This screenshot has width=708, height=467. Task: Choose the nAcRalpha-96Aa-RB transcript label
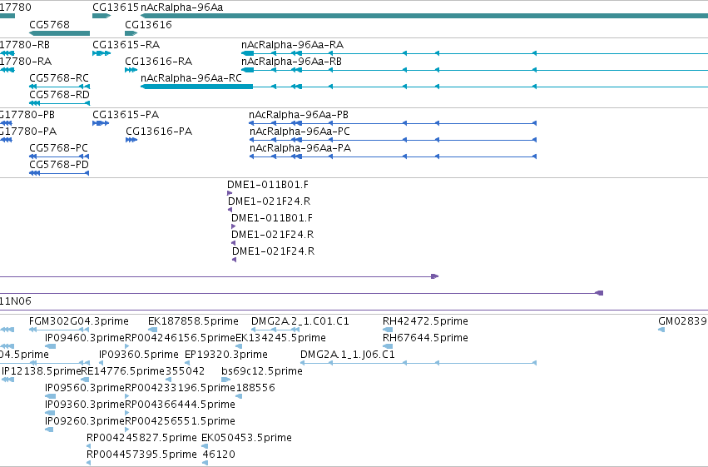[x=292, y=62]
